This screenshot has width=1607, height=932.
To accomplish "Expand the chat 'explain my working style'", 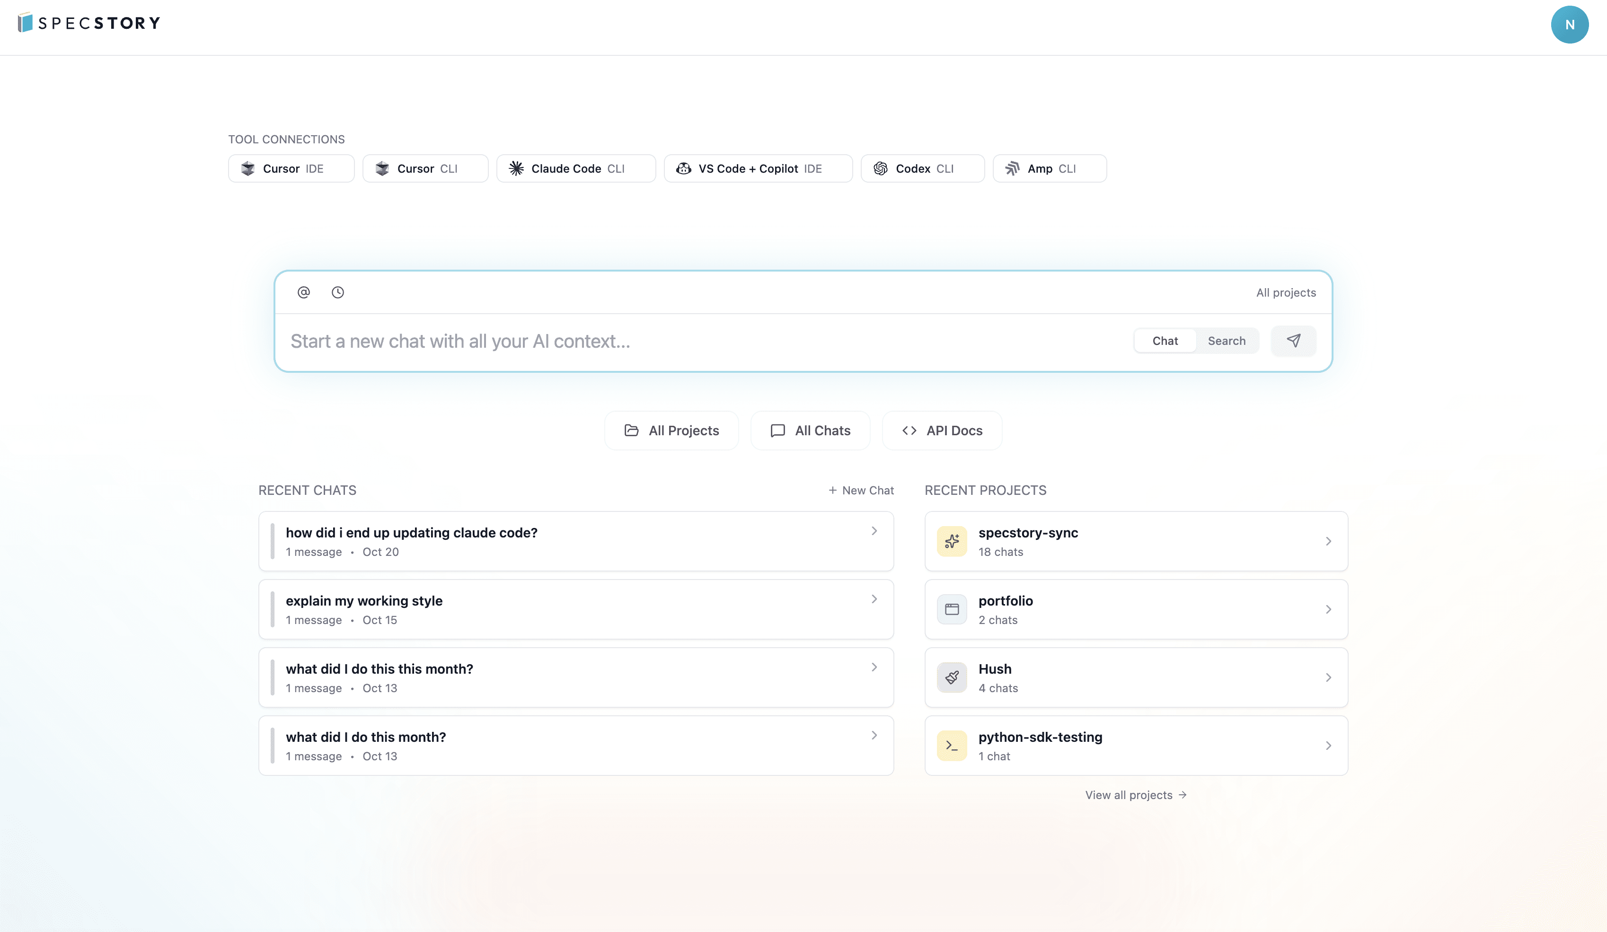I will coord(874,598).
